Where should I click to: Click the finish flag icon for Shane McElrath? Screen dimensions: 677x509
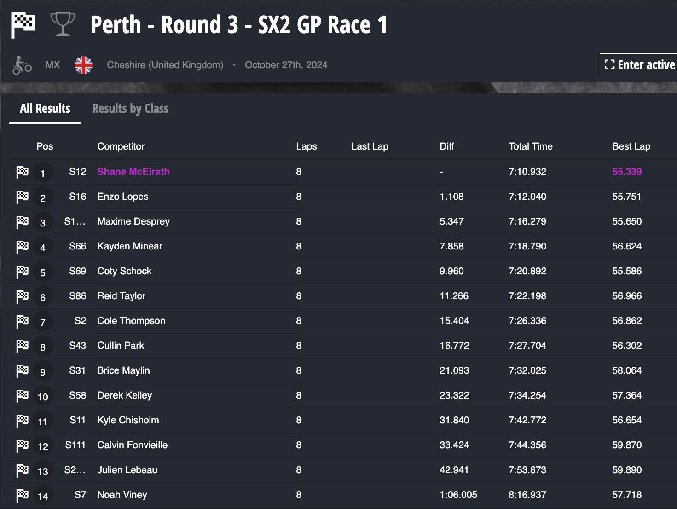point(23,172)
